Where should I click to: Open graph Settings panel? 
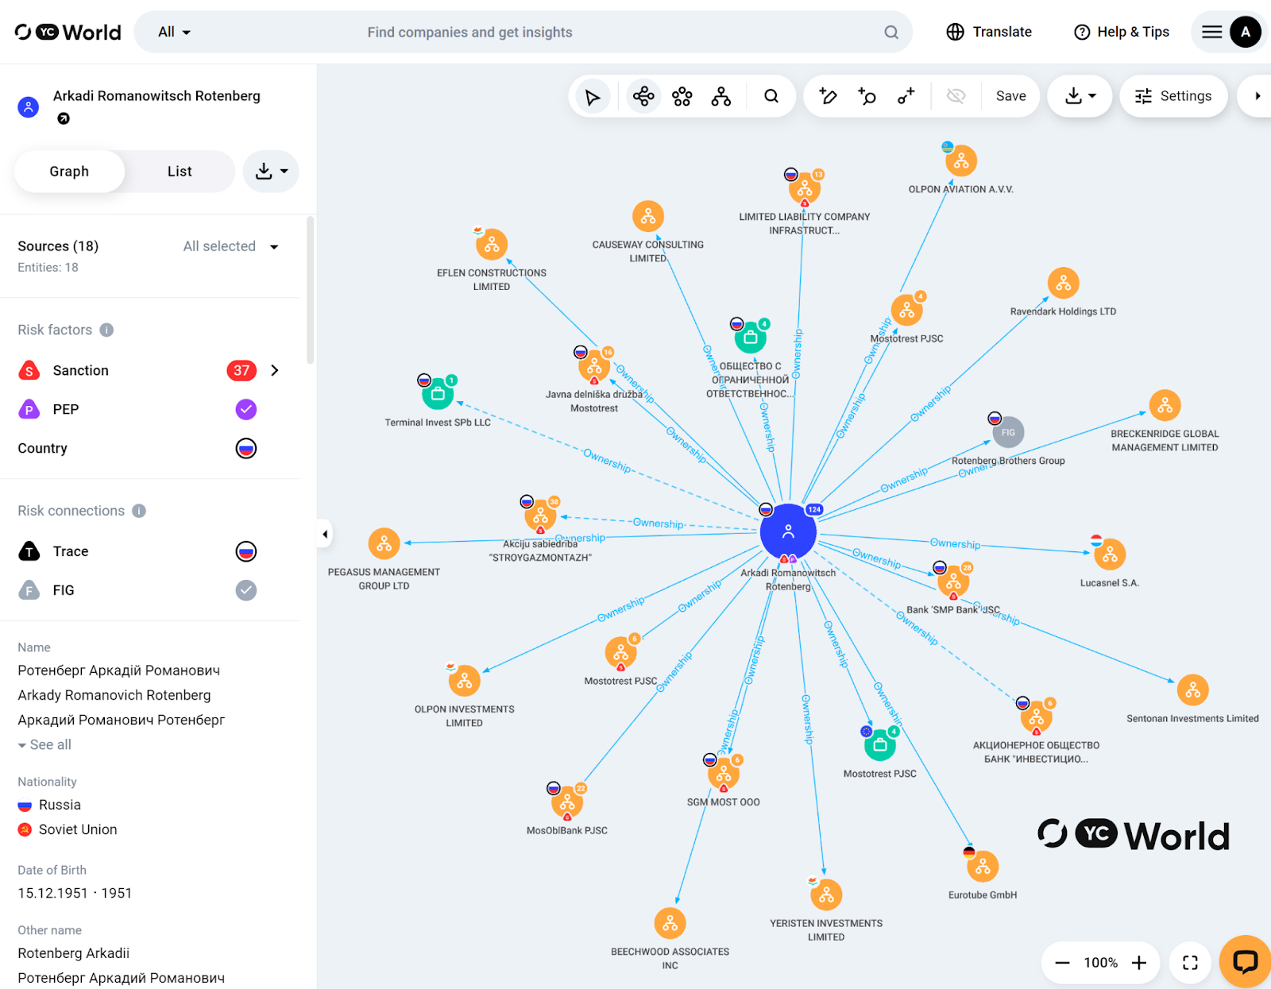[1173, 96]
